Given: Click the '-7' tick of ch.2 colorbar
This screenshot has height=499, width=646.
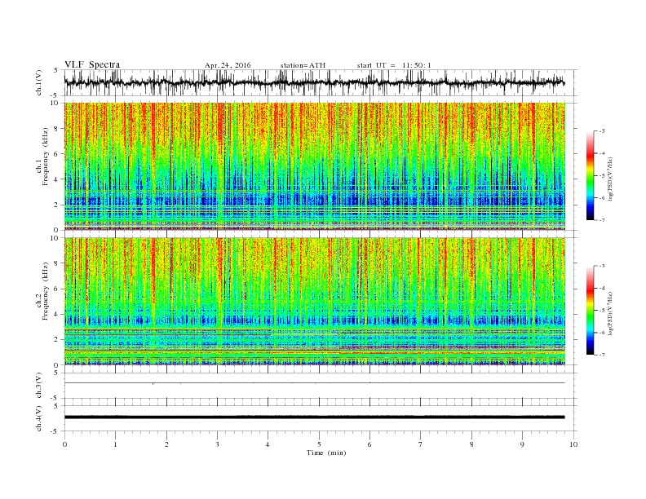Looking at the screenshot, I should (601, 355).
